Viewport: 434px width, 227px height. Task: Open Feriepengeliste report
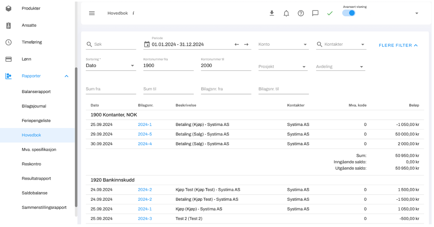tap(37, 121)
